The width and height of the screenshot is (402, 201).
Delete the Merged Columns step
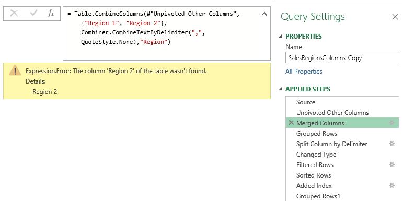pyautogui.click(x=291, y=123)
